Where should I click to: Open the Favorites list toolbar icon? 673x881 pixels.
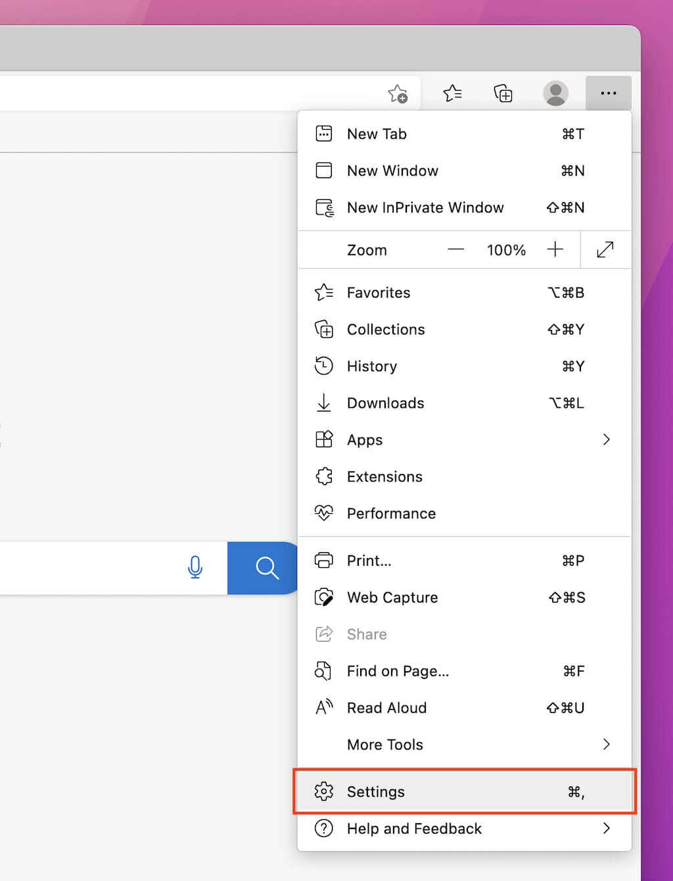[452, 93]
